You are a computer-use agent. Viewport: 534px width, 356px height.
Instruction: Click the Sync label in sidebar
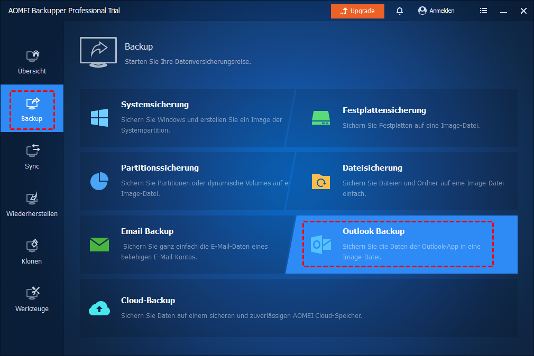click(x=32, y=166)
